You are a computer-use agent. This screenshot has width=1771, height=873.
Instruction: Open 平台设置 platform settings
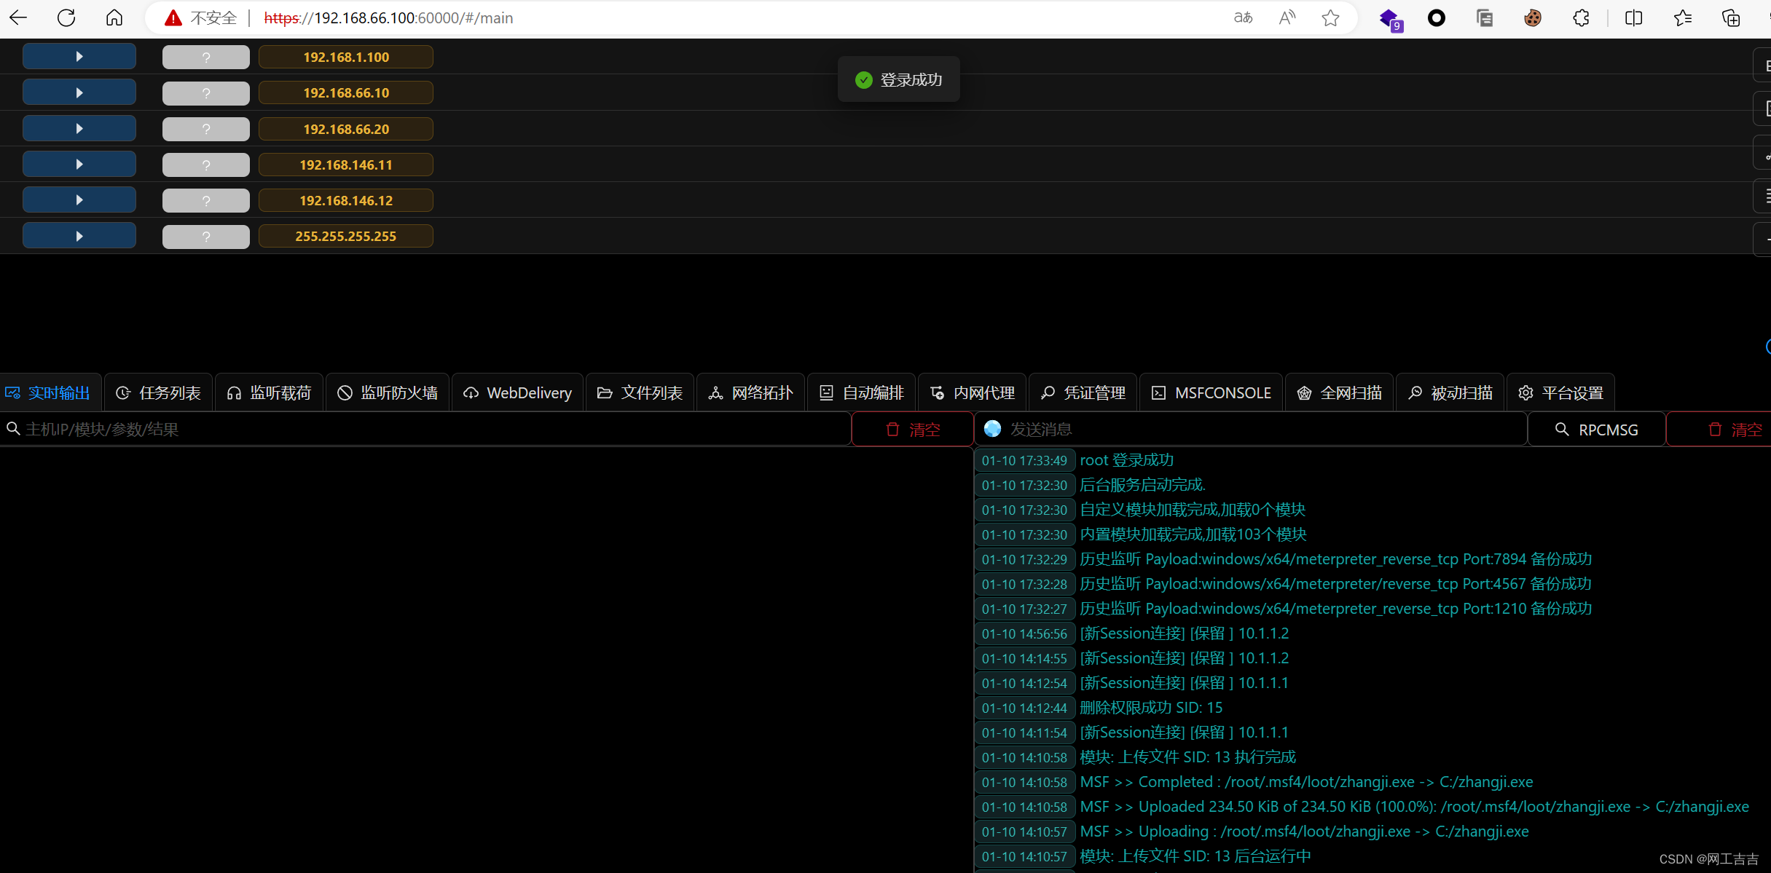pos(1561,392)
